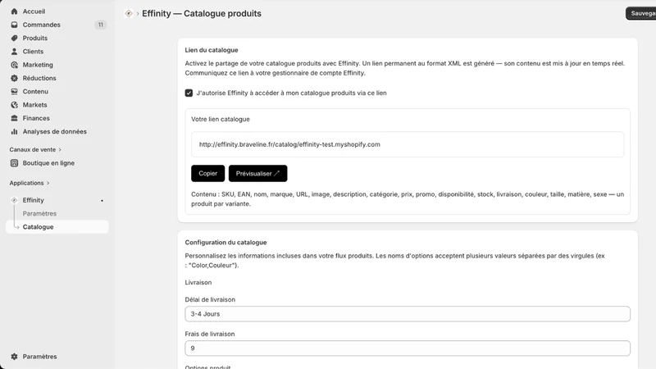Click the catalogue link URL field
This screenshot has height=369, width=656.
(408, 144)
